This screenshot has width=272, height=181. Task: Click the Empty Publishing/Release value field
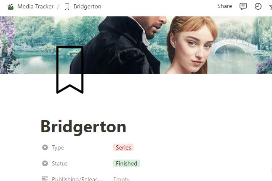coord(121,179)
